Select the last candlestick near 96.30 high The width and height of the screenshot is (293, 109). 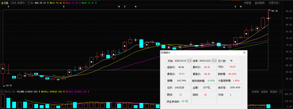(268, 18)
